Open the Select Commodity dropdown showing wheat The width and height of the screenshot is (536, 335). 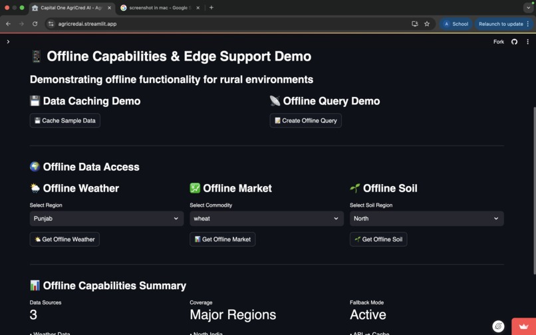(267, 219)
